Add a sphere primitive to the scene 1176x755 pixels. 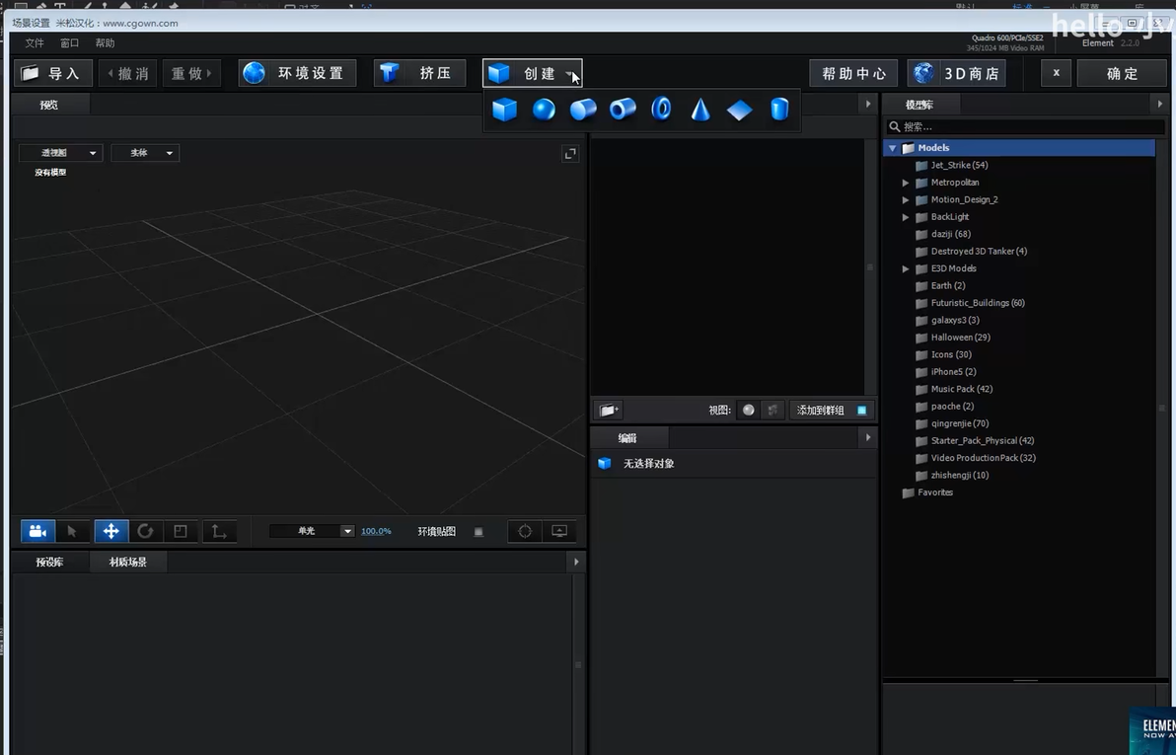[x=544, y=110]
